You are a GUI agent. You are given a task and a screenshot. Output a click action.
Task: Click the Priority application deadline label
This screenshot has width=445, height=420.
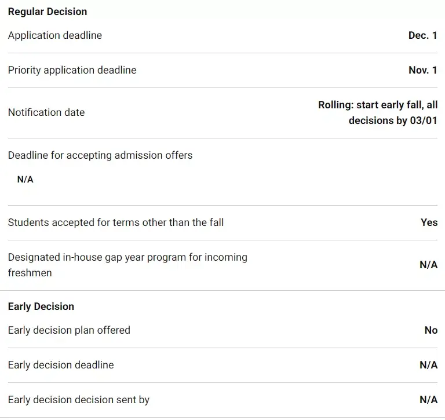(72, 70)
